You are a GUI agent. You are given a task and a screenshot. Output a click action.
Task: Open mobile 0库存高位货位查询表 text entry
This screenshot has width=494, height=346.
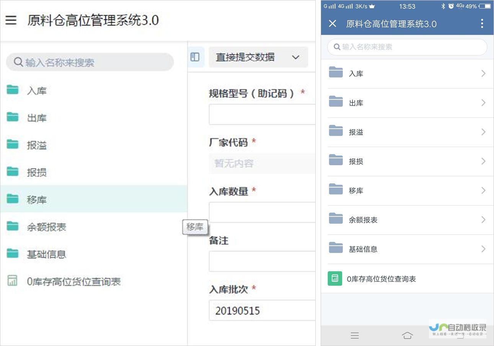[x=382, y=279]
